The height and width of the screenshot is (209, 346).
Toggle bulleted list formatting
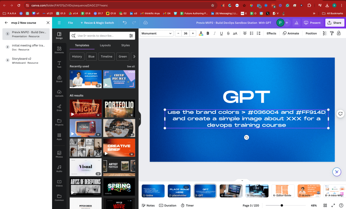click(x=252, y=33)
